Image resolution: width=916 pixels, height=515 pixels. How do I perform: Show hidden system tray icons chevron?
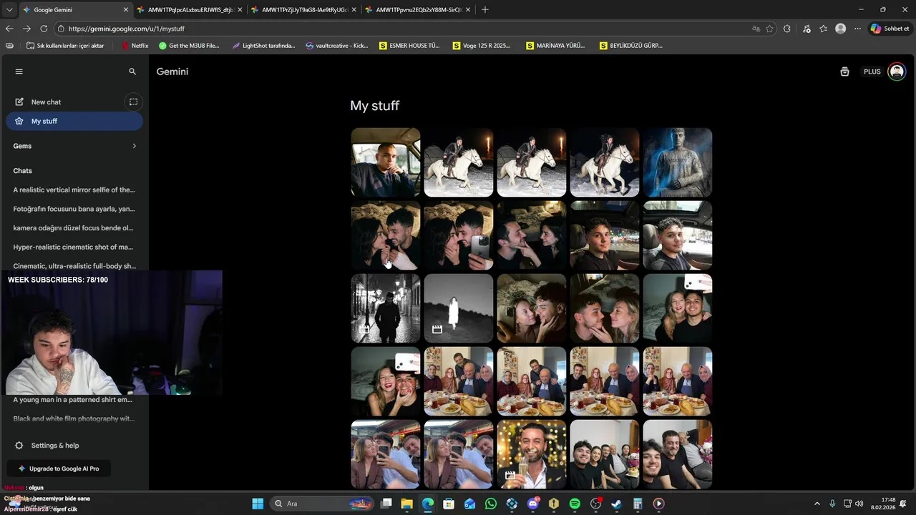click(x=817, y=504)
